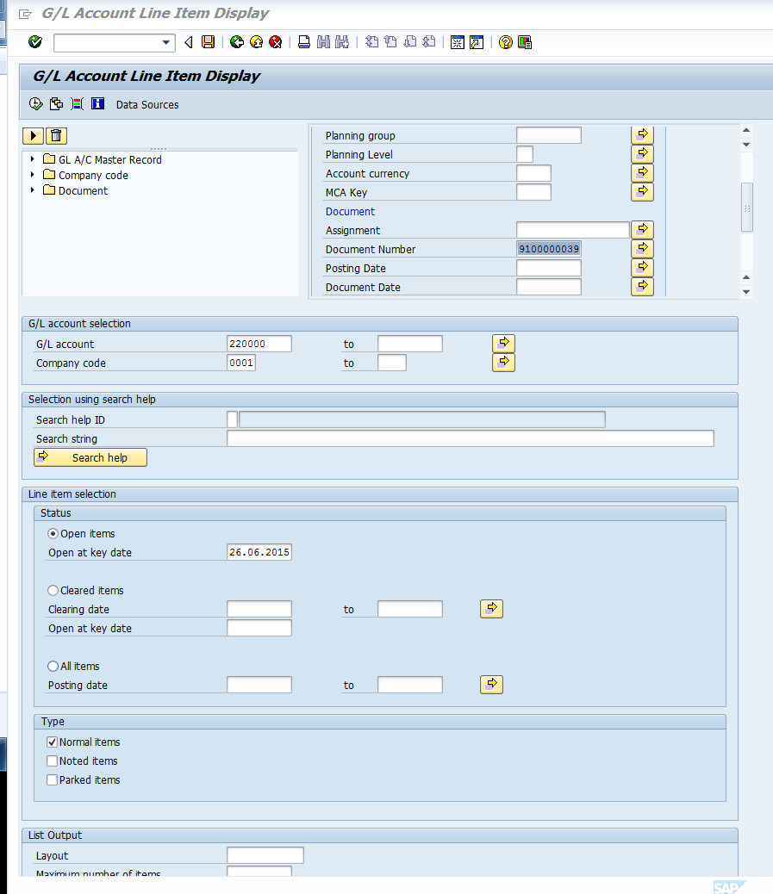The width and height of the screenshot is (773, 894).
Task: Select the Open items radio button
Action: pyautogui.click(x=53, y=534)
